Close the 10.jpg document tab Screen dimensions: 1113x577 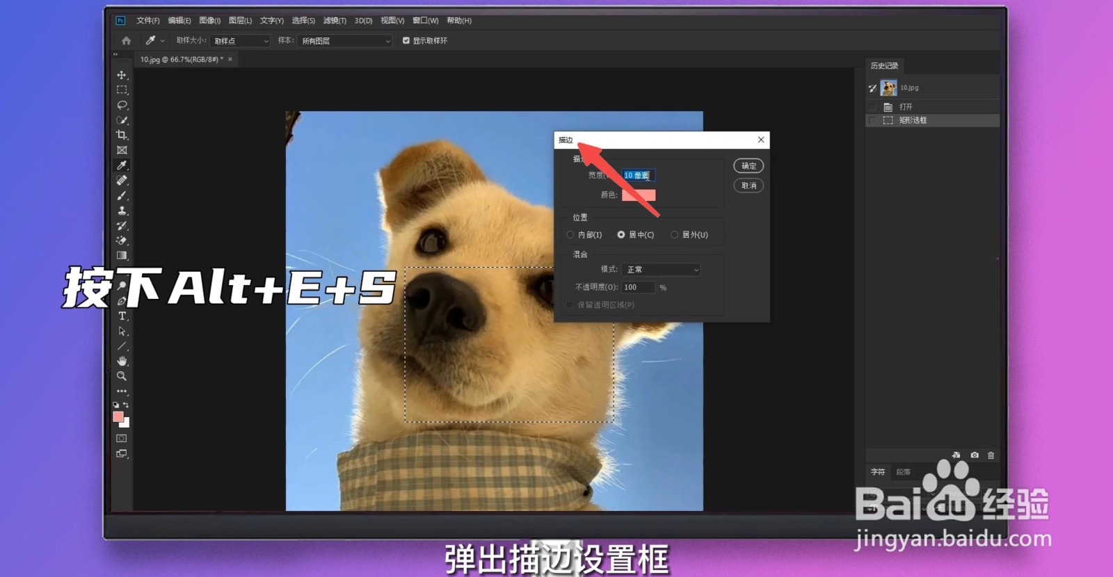[x=230, y=60]
